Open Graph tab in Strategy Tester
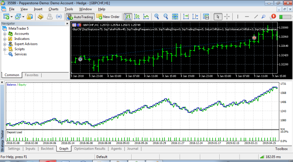 (64, 149)
